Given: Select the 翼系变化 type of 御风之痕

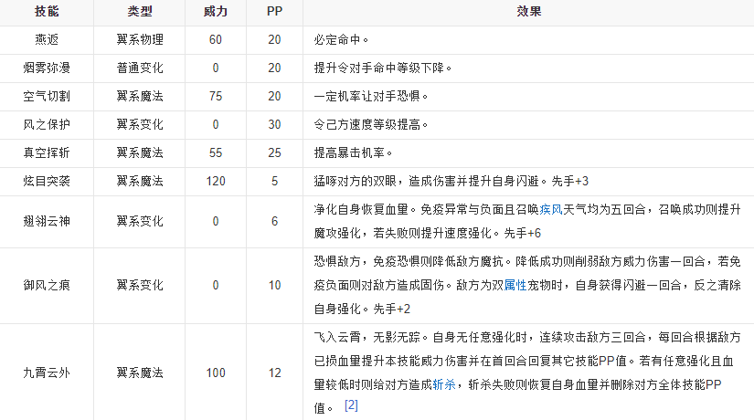Looking at the screenshot, I should (140, 286).
